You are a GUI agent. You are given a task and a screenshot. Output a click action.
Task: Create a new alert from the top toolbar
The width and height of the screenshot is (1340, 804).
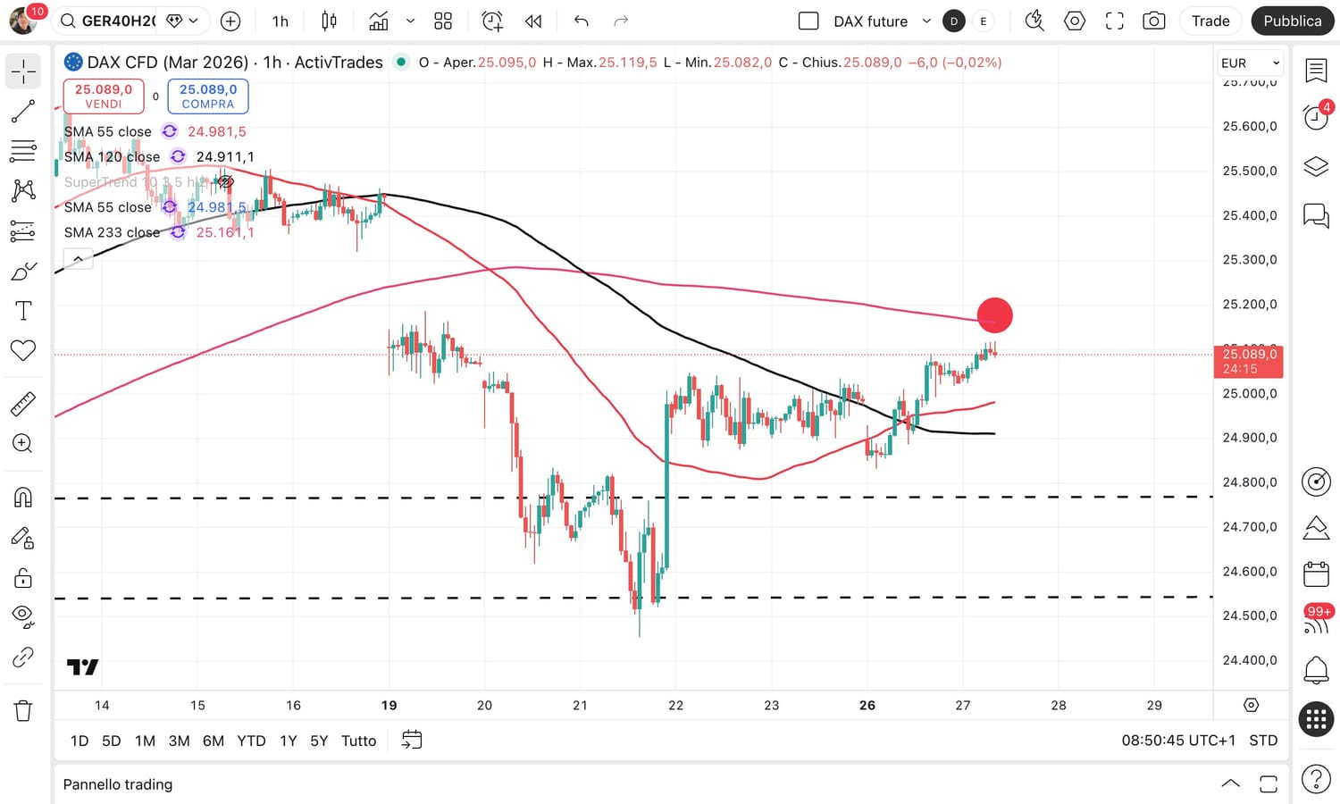(x=492, y=21)
